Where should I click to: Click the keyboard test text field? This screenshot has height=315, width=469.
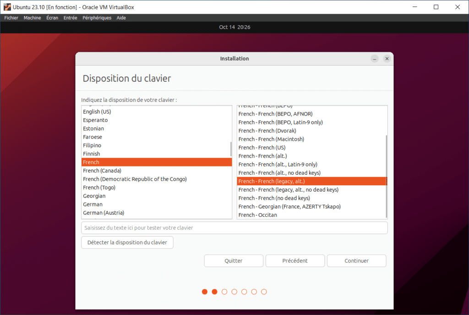tap(234, 228)
